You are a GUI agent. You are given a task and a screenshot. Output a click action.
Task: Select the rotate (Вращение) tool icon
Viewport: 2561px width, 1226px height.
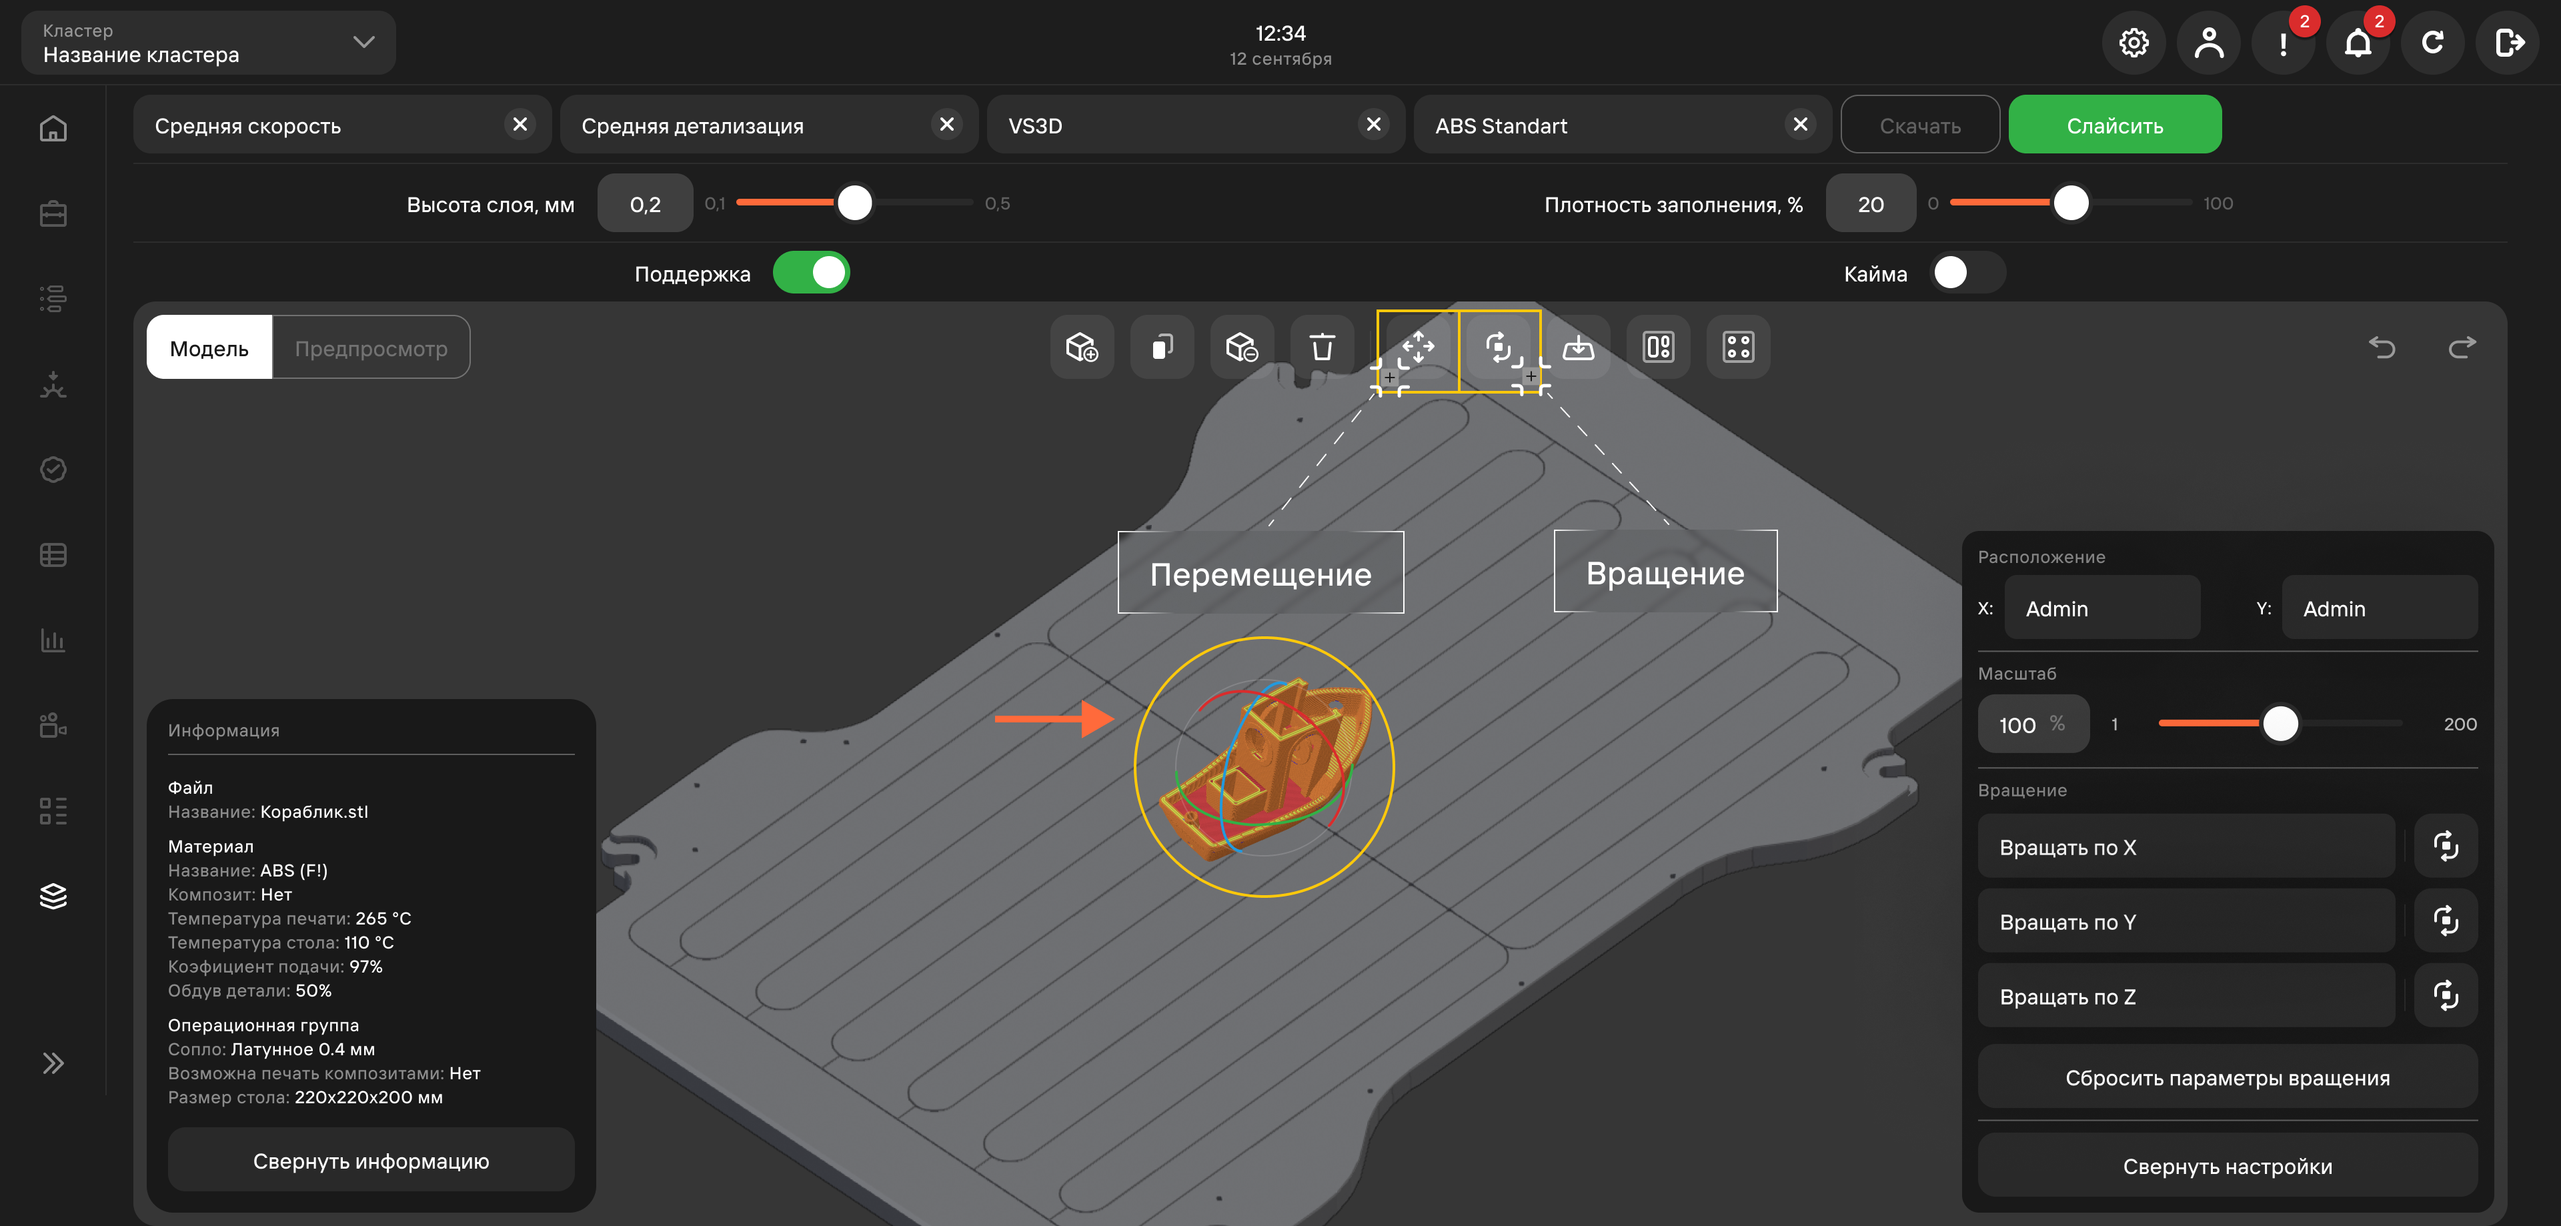pos(1498,347)
